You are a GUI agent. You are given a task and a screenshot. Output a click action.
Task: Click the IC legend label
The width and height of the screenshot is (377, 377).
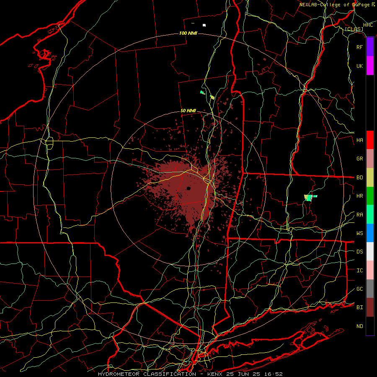pyautogui.click(x=359, y=271)
